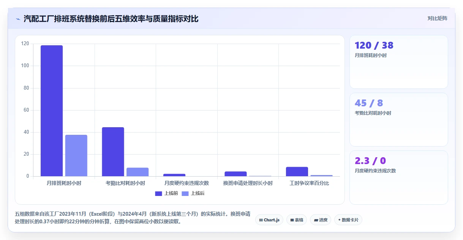Click card label 考勤比对耗时小时 under 45 / 8
This screenshot has width=463, height=240.
pos(373,113)
